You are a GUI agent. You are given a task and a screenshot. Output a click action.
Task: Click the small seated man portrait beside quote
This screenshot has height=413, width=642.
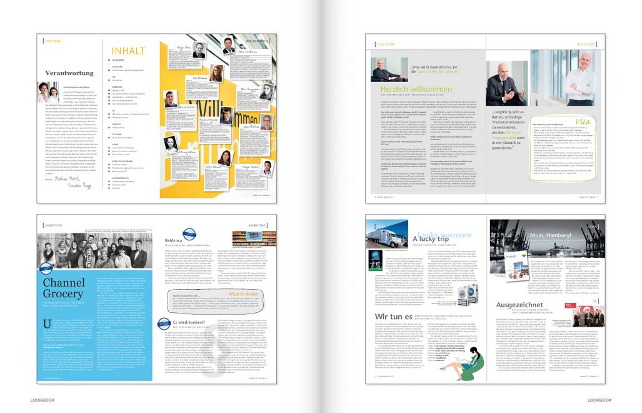click(389, 69)
